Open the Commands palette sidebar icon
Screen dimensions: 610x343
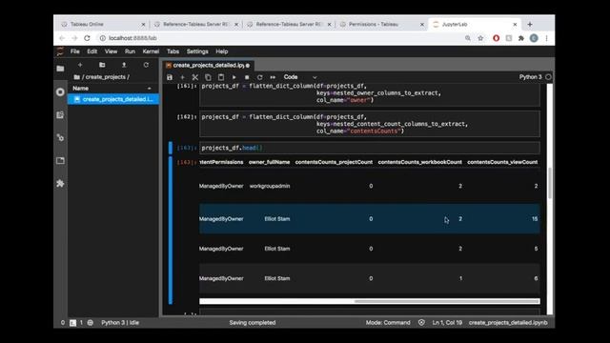click(60, 114)
